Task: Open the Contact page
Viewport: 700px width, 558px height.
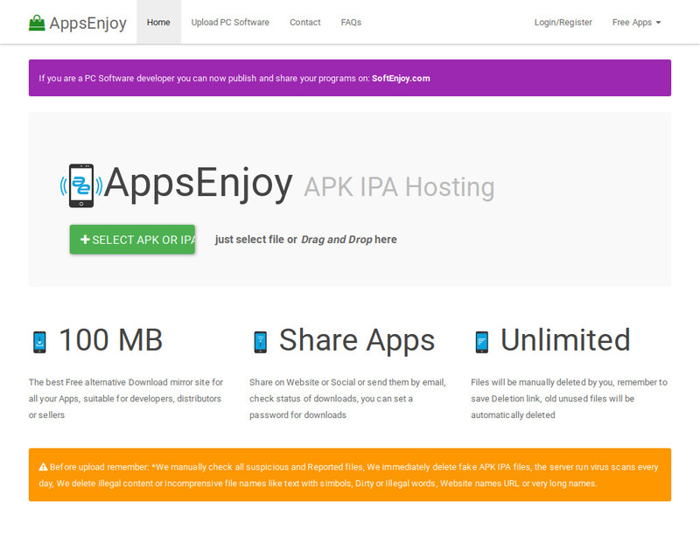Action: point(304,23)
